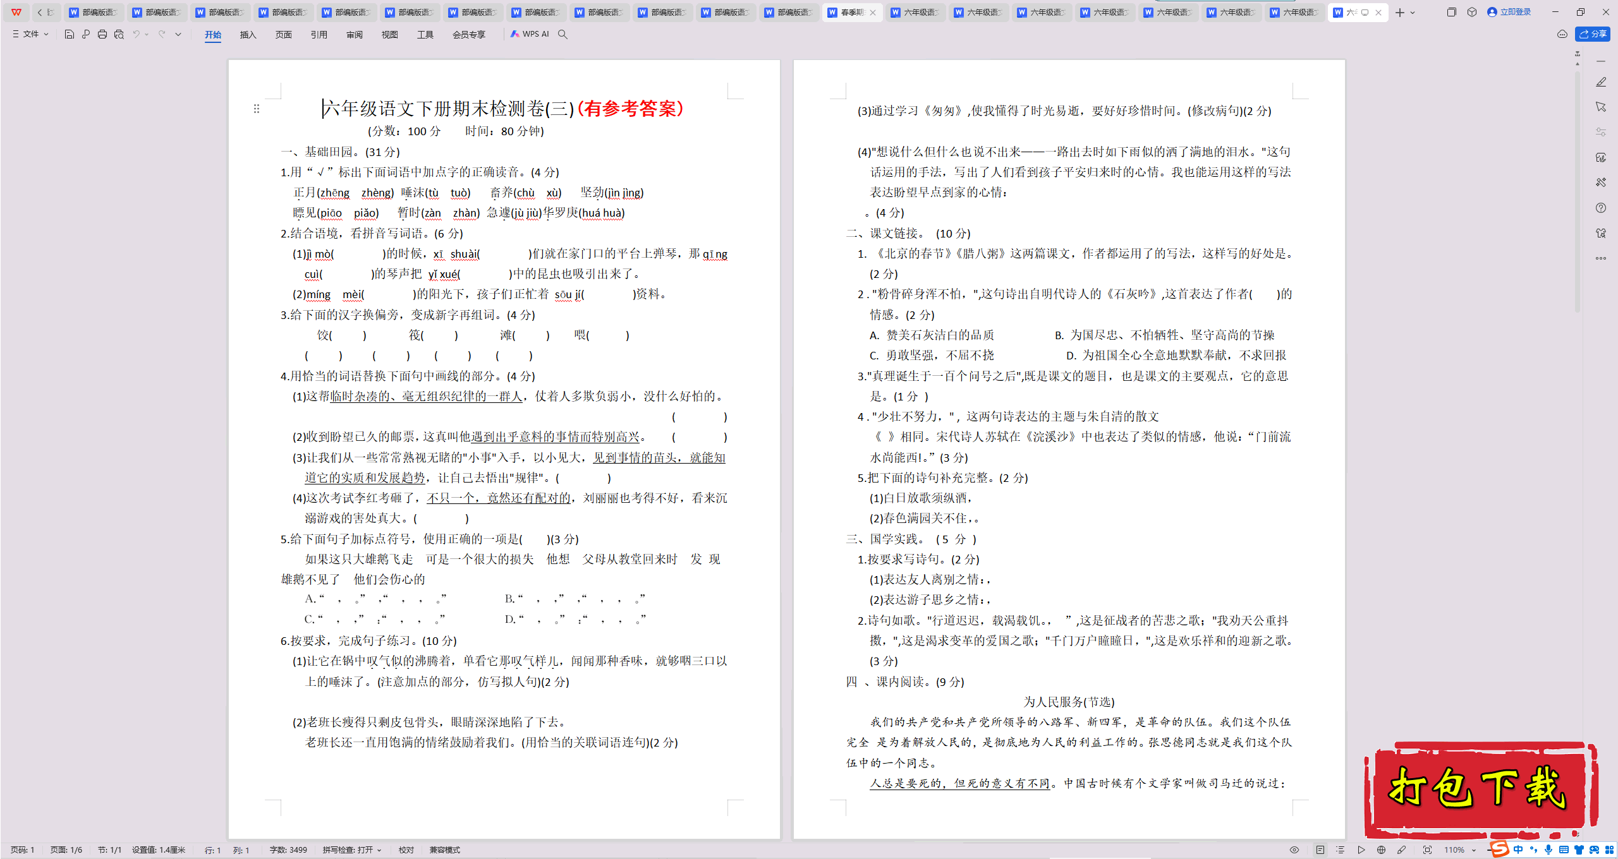
Task: Open the 会员专享 ribbon tab
Action: tap(469, 35)
